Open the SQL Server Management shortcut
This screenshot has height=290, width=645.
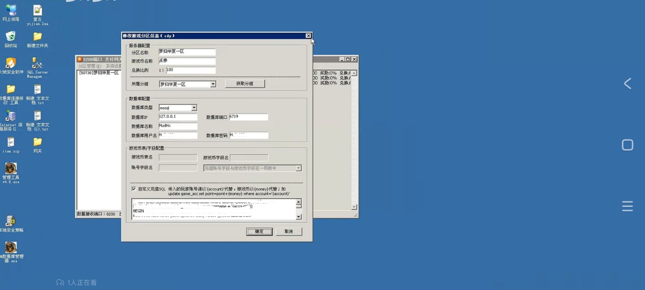[x=37, y=64]
